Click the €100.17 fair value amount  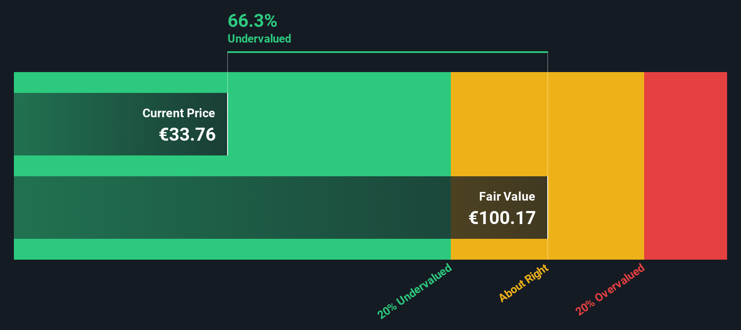click(502, 218)
